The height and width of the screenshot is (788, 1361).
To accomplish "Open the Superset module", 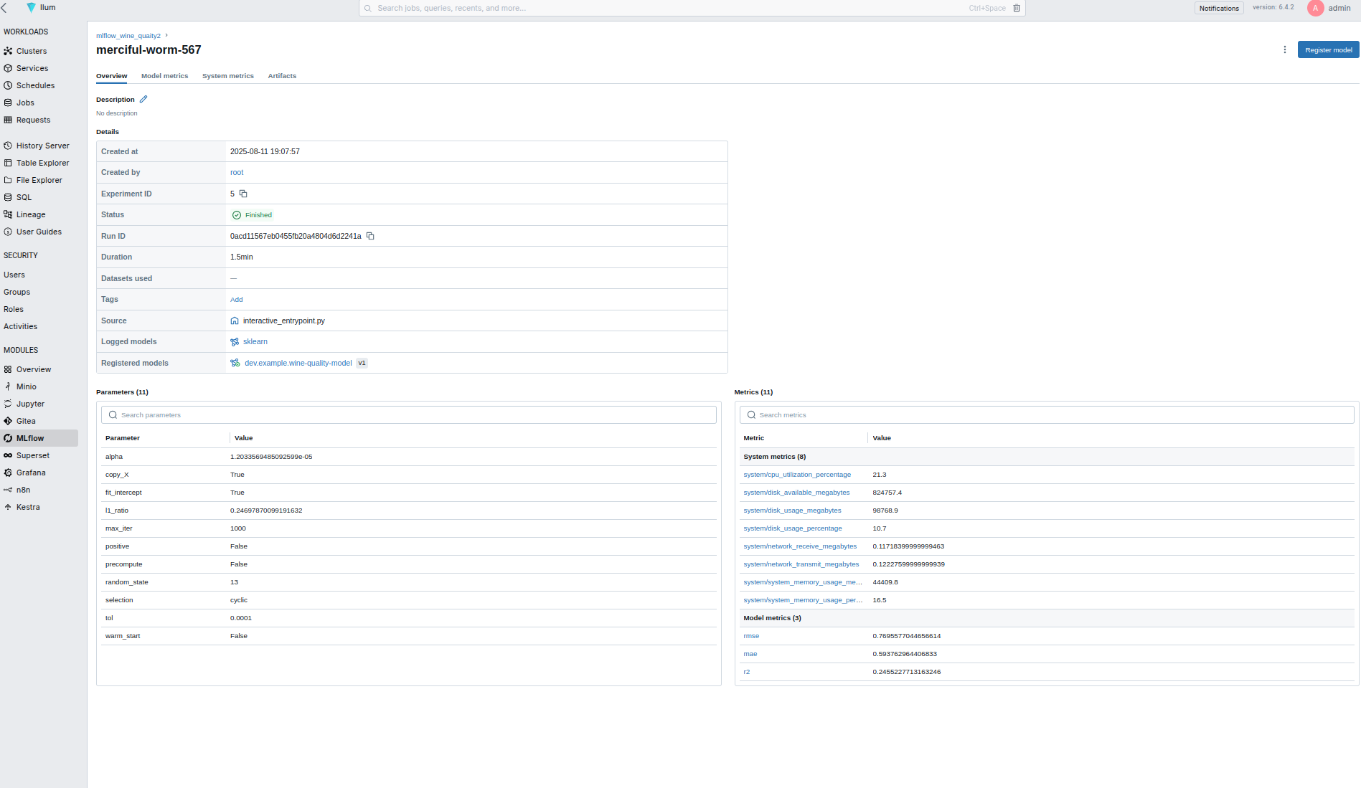I will 32,455.
